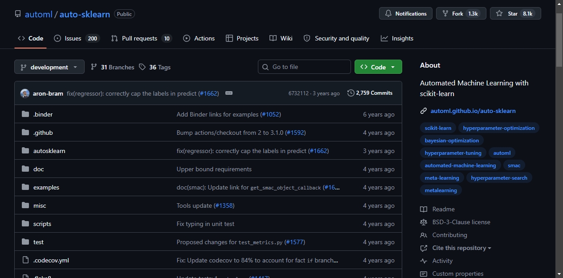The width and height of the screenshot is (563, 278).
Task: Select the hyperparameter-tuning topic tag
Action: (x=453, y=153)
